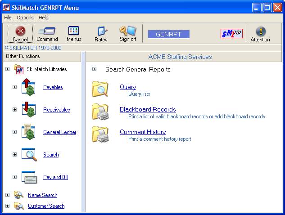Open the Comment History link
Image resolution: width=285 pixels, height=215 pixels.
pos(143,132)
